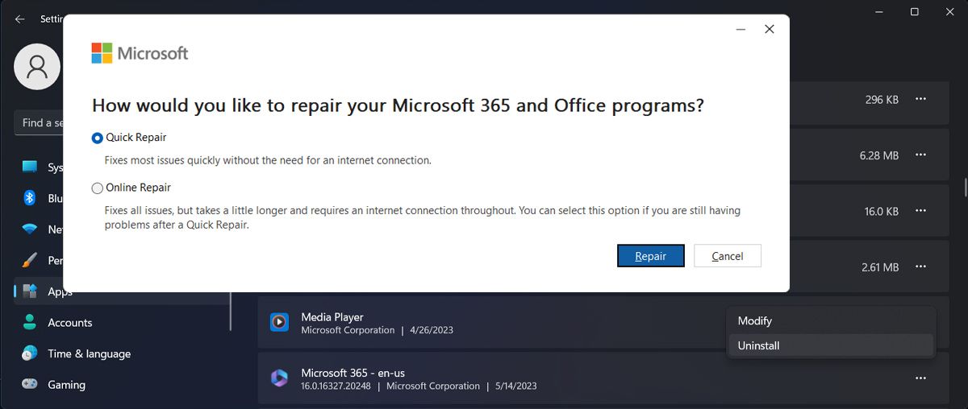Screen dimensions: 968x409
Task: Click the Personalization paintbrush icon
Action: [x=30, y=260]
